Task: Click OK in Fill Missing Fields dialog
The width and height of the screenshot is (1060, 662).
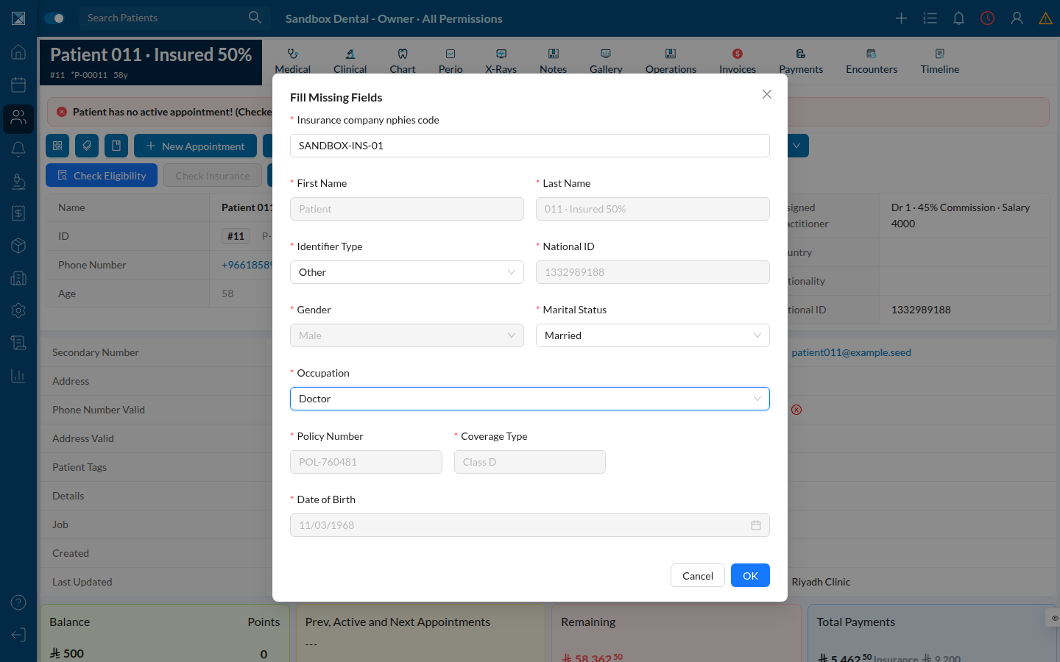Action: 750,575
